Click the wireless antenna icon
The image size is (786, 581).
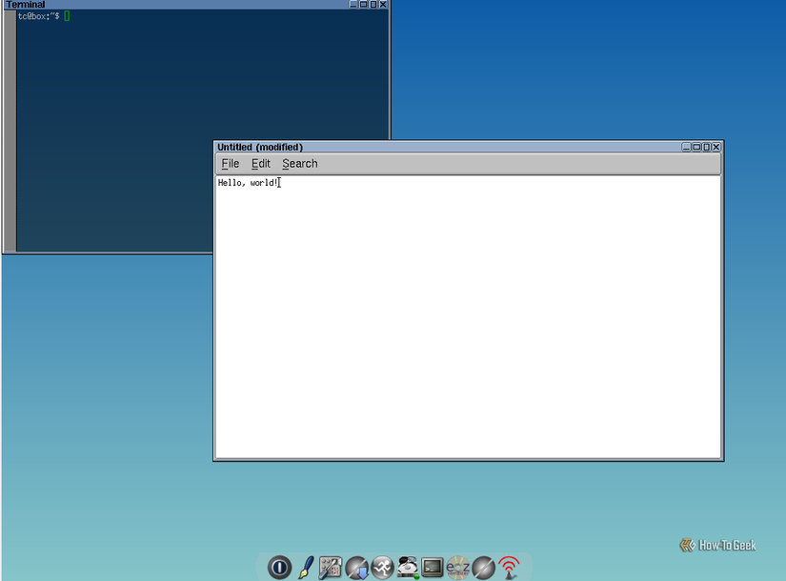[x=509, y=568]
